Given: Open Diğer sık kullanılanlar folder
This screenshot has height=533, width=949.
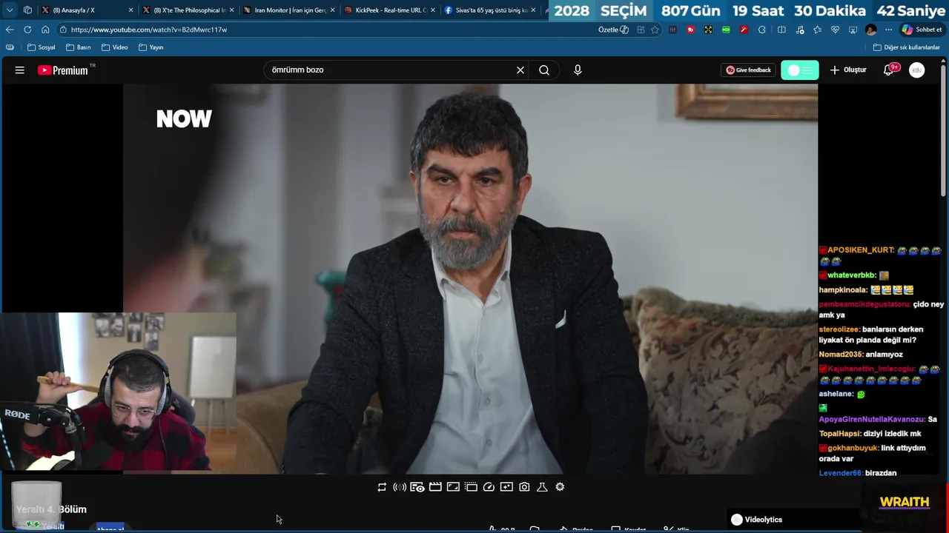Looking at the screenshot, I should (906, 47).
